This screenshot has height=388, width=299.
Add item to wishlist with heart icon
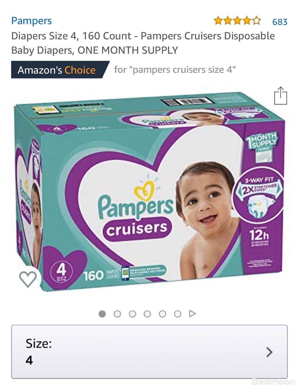pos(28,279)
